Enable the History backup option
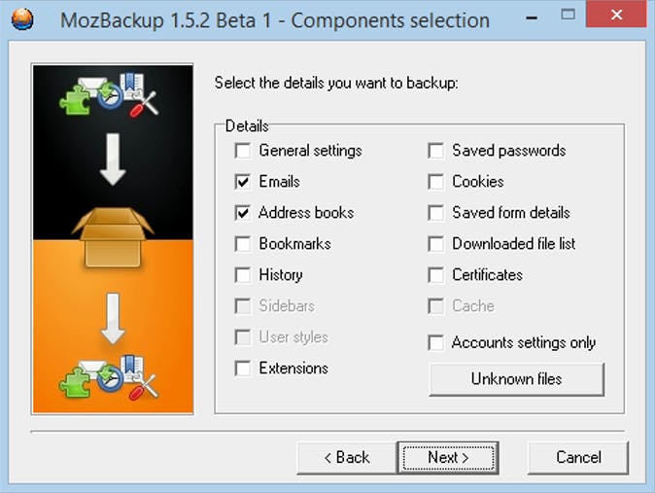 [242, 275]
